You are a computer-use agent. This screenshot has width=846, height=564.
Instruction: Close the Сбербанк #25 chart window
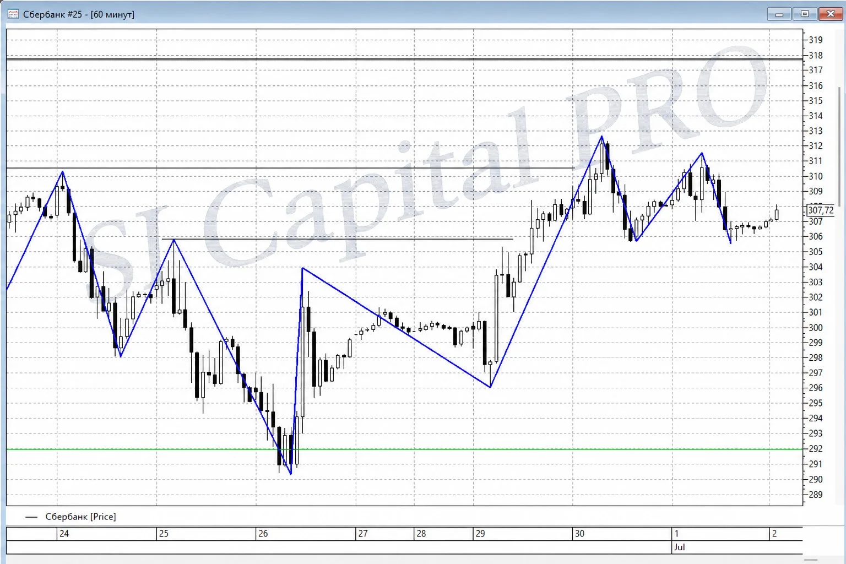click(831, 14)
